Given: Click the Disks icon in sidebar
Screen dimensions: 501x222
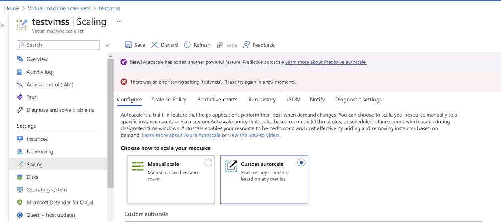Looking at the screenshot, I should click(x=20, y=177).
